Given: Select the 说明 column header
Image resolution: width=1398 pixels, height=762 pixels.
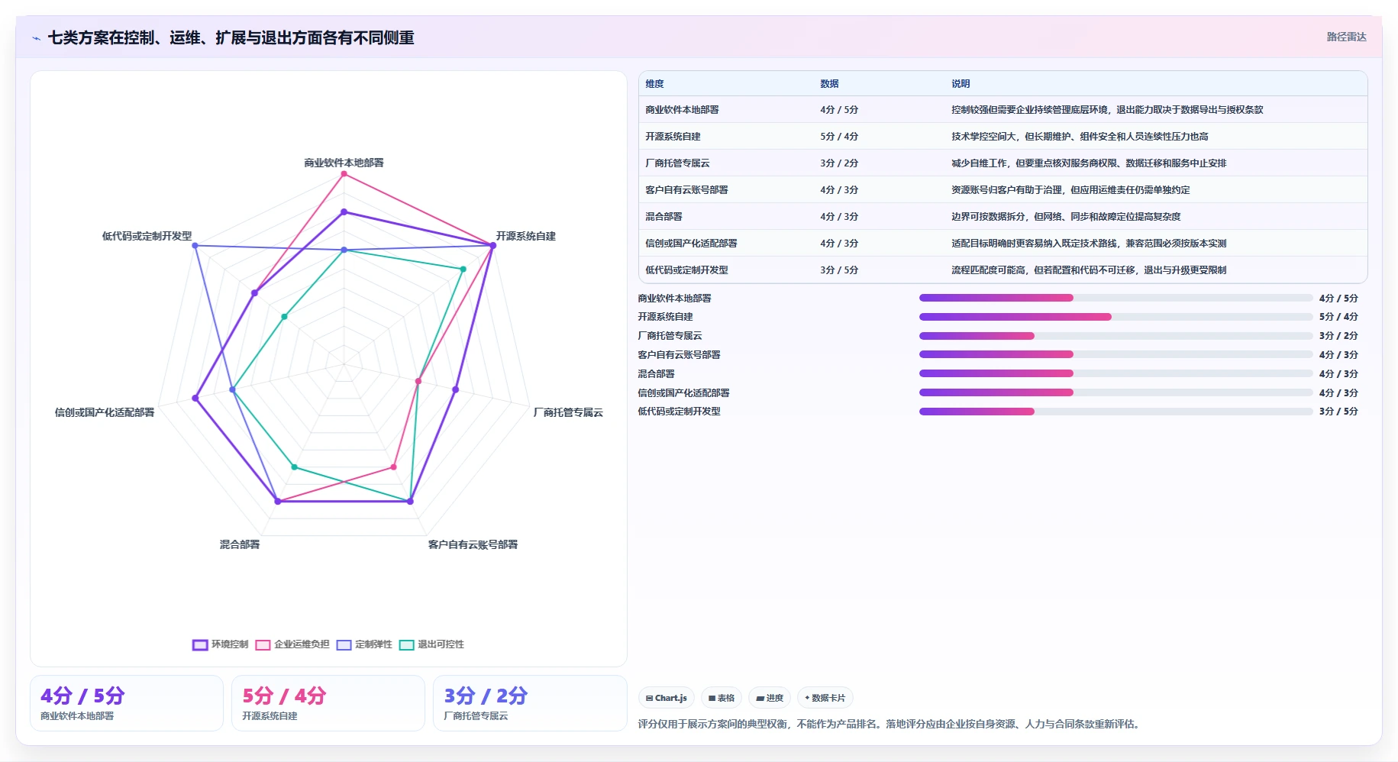Looking at the screenshot, I should [x=961, y=84].
